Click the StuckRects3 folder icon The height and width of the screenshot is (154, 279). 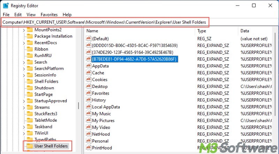click(30, 114)
